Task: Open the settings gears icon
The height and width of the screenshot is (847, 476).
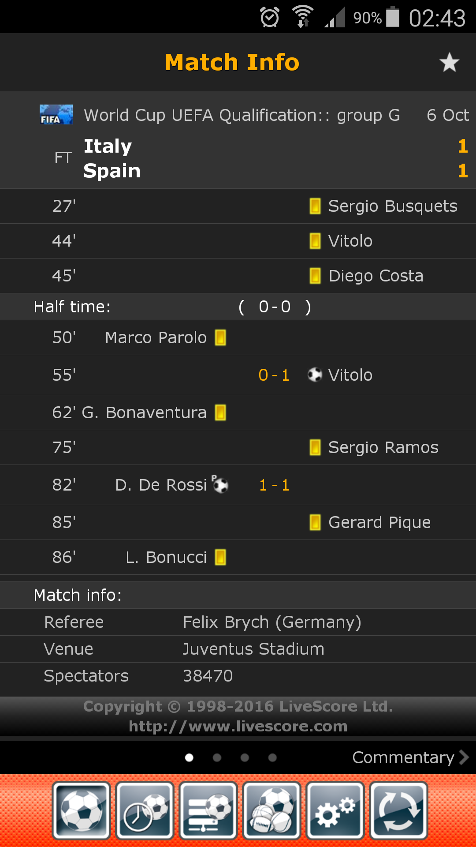Action: coord(335,810)
